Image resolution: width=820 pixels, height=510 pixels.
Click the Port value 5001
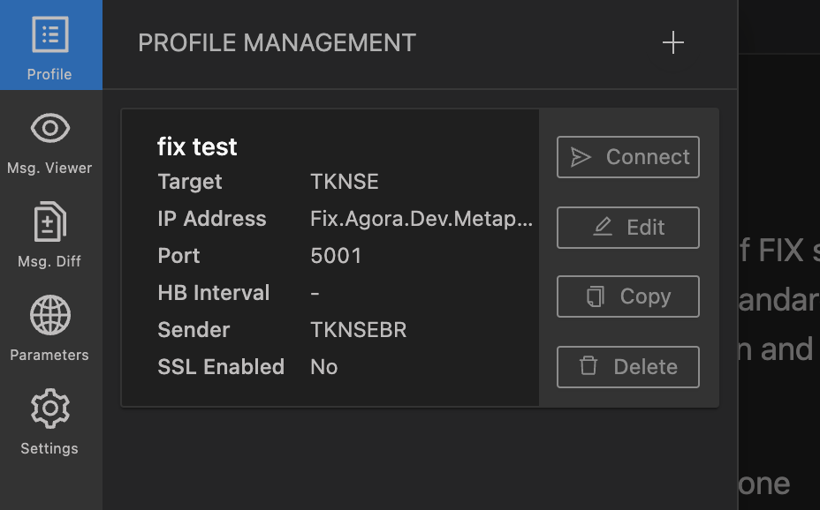click(336, 256)
